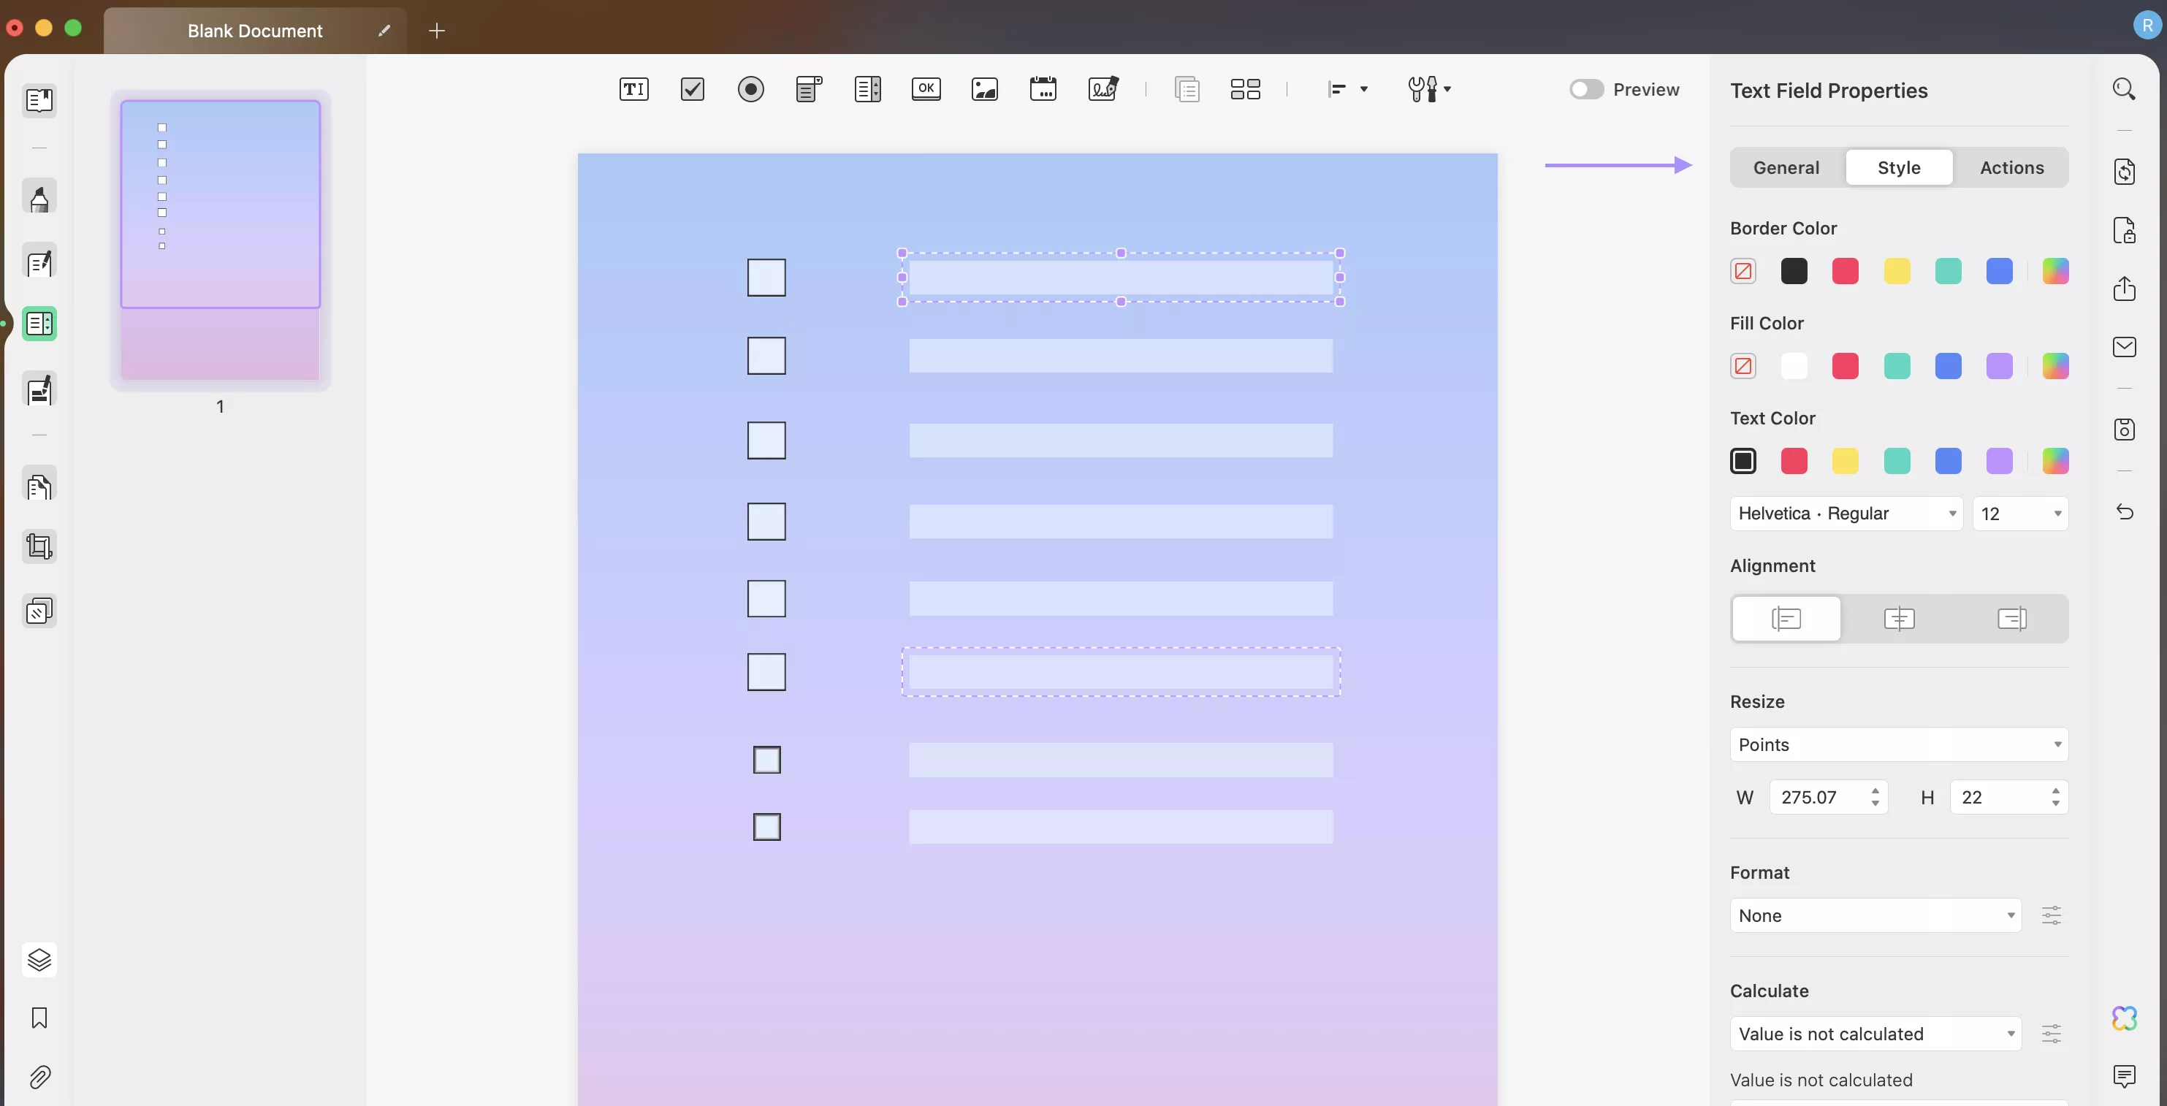The height and width of the screenshot is (1106, 2167).
Task: Click the Convert PDF icon in right sidebar
Action: pos(2124,172)
